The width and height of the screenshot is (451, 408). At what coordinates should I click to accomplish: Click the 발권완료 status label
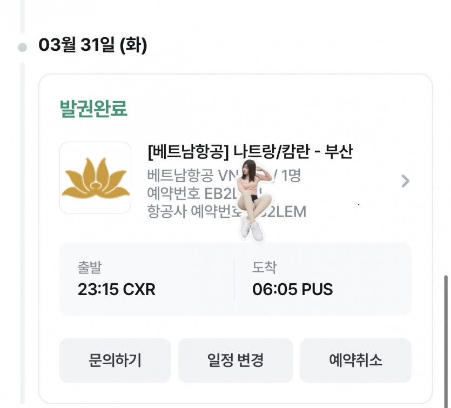[x=93, y=109]
